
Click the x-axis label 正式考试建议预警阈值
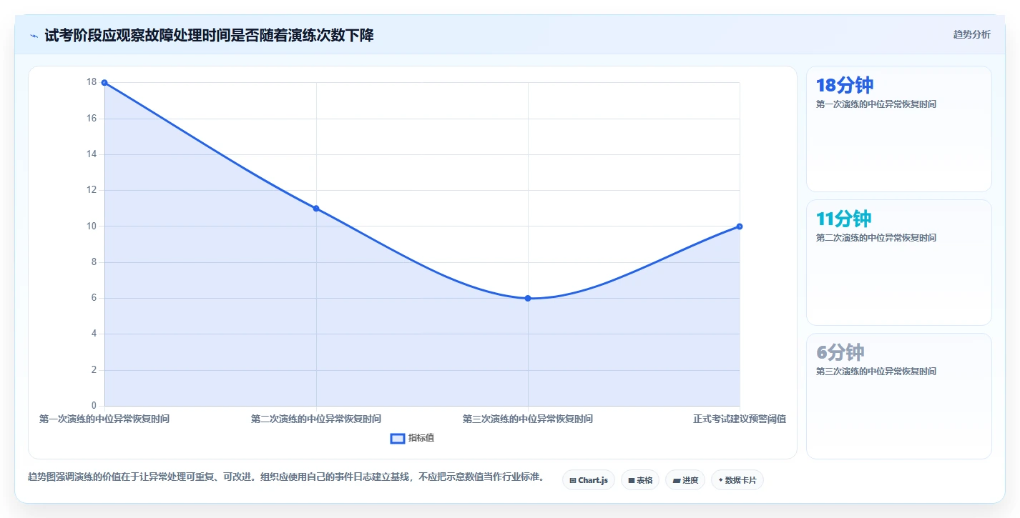(740, 419)
